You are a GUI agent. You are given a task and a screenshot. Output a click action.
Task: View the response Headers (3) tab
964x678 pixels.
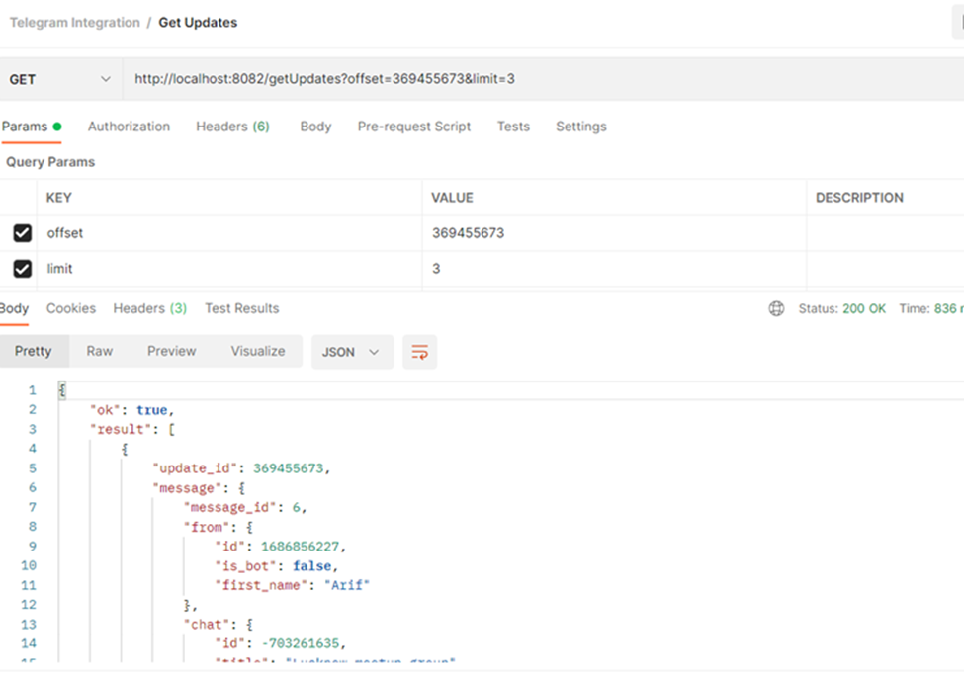click(149, 308)
